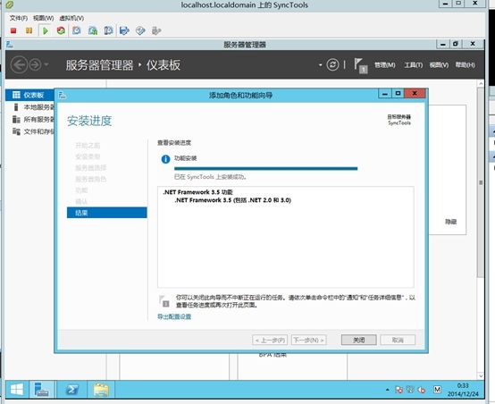Click the flag icon beside wizard notice

(164, 301)
